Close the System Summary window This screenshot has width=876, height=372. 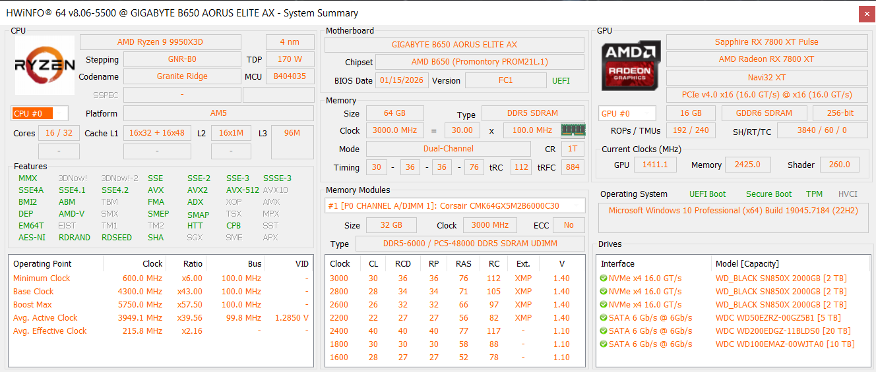pyautogui.click(x=866, y=13)
